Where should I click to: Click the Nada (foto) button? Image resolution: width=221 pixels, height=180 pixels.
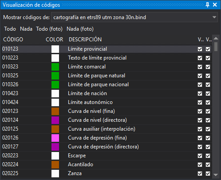[x=80, y=29]
